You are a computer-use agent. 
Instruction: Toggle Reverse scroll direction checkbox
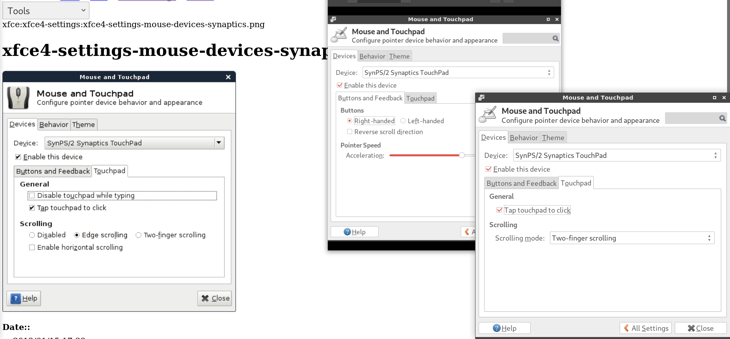(x=349, y=132)
